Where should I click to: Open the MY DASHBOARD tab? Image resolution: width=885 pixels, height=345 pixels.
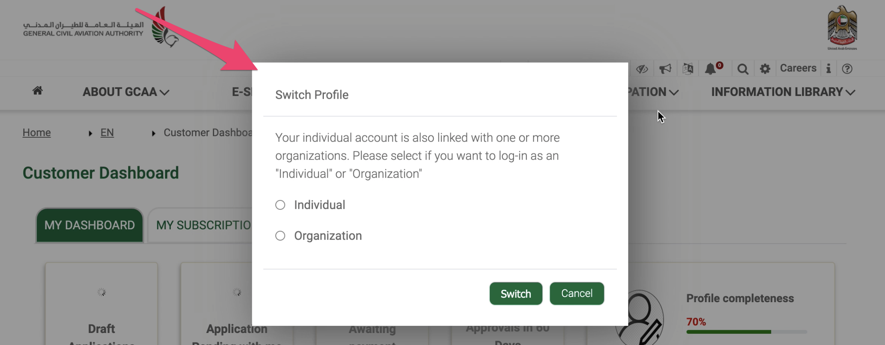tap(89, 225)
